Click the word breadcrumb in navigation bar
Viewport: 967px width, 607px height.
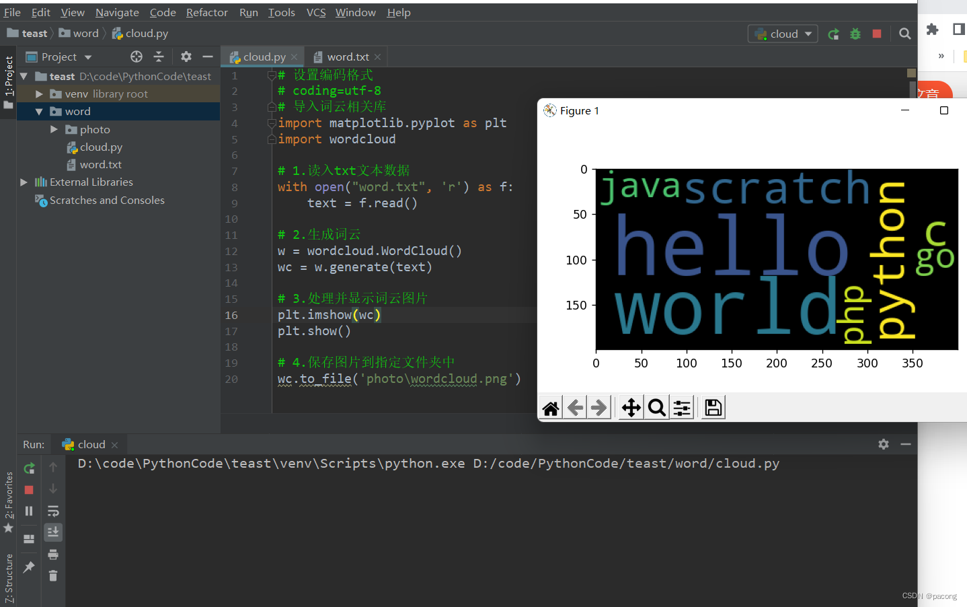[79, 34]
